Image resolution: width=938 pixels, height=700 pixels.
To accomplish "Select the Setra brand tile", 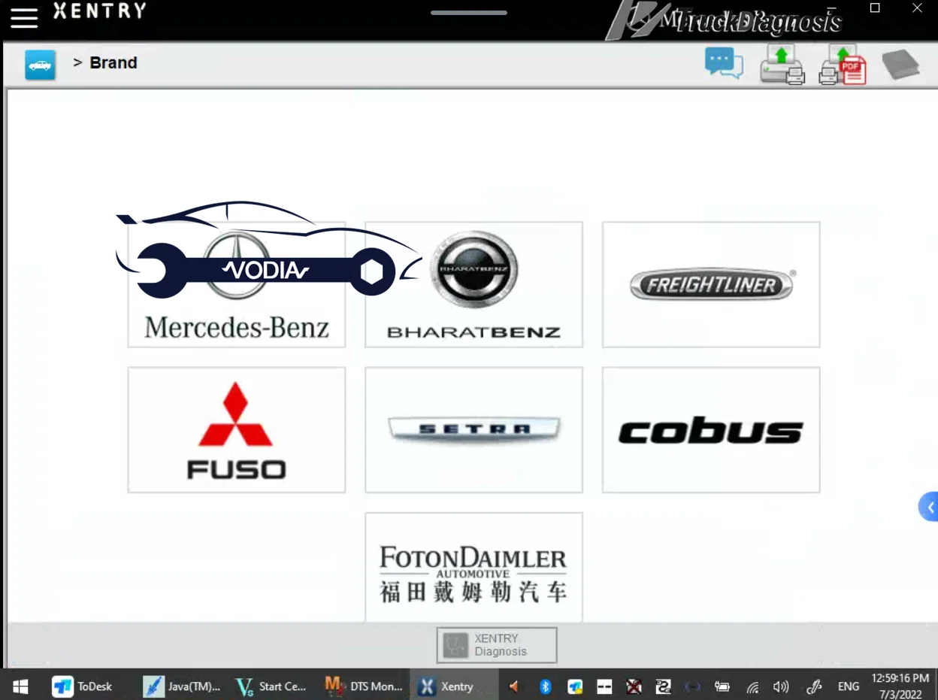I will click(x=474, y=430).
